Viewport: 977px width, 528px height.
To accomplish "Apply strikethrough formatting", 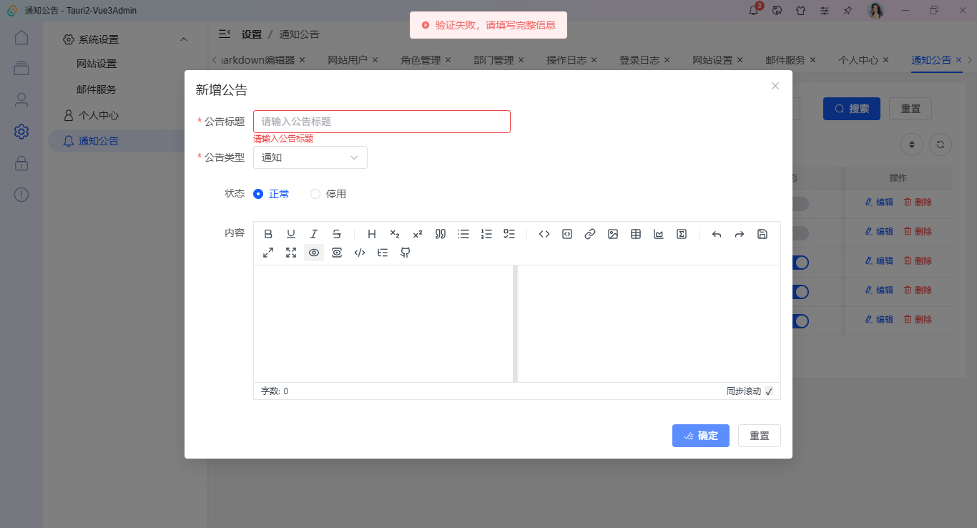I will coord(337,234).
